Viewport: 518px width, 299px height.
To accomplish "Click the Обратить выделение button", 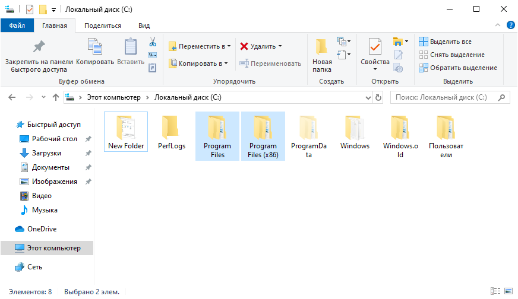I will pyautogui.click(x=457, y=68).
